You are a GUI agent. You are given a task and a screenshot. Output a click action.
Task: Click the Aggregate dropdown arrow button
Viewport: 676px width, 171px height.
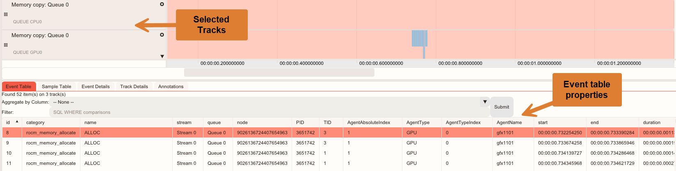pos(485,102)
